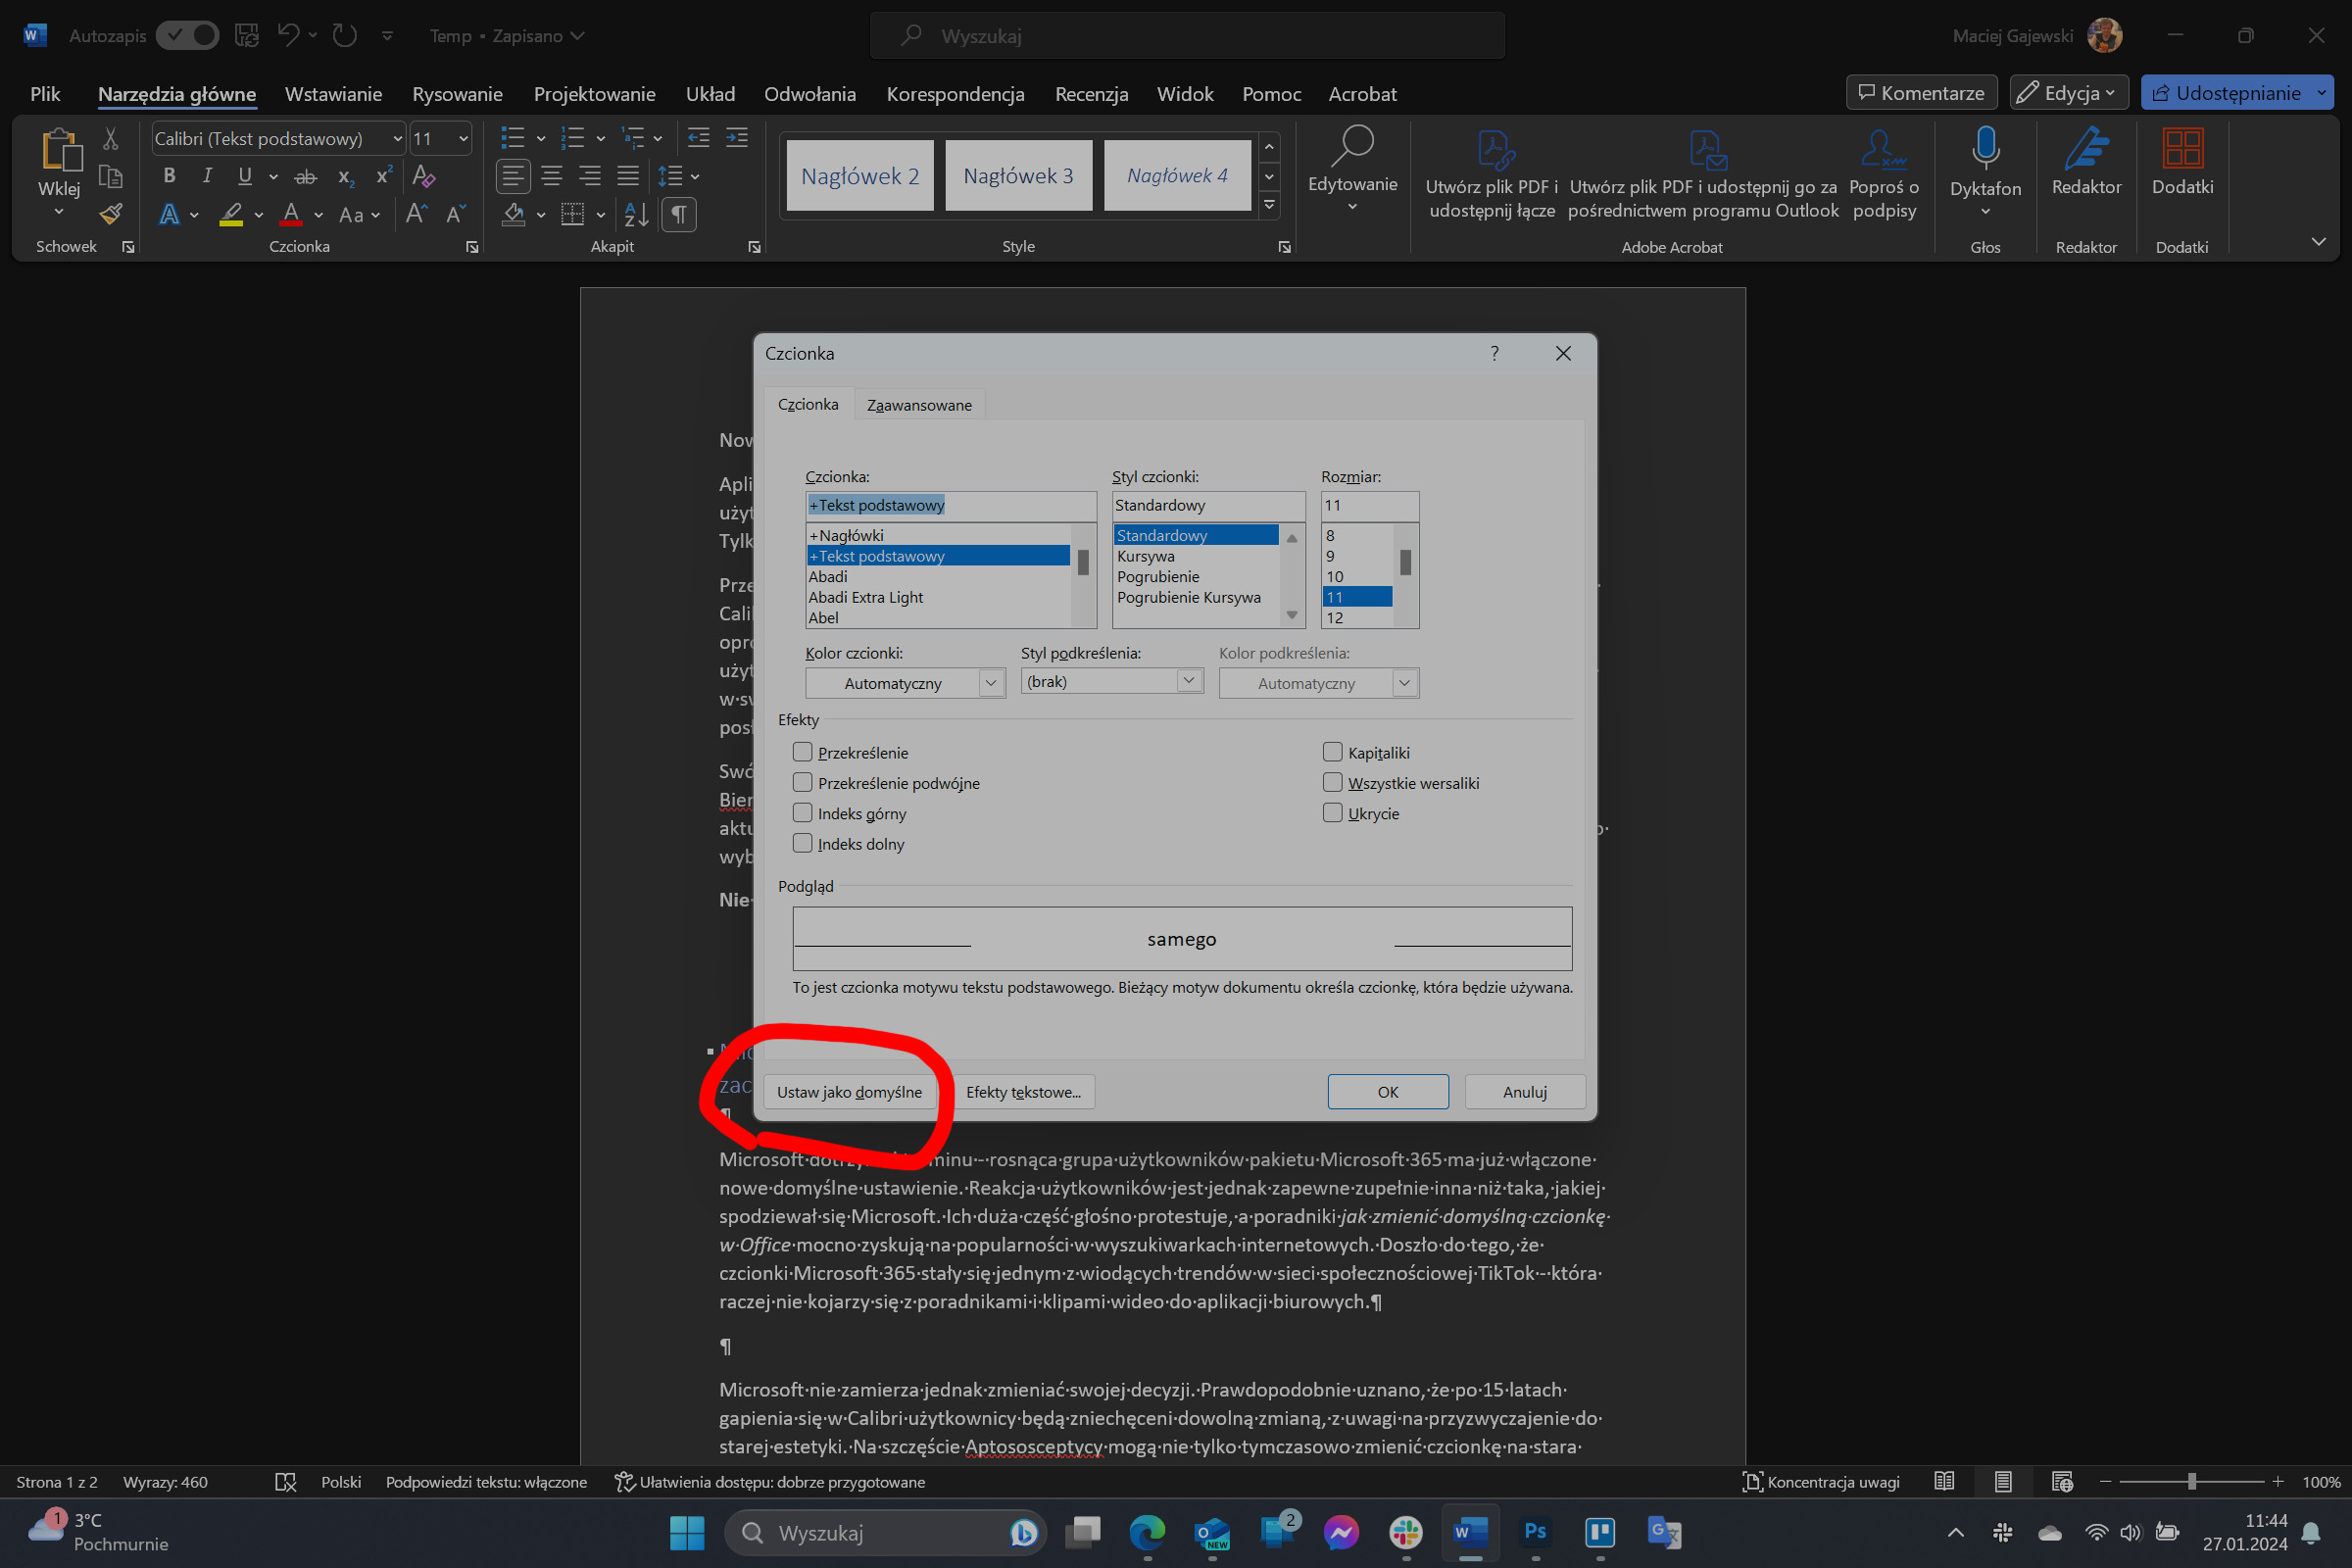This screenshot has width=2352, height=1568.
Task: Check the Indeks górny option
Action: pyautogui.click(x=802, y=813)
